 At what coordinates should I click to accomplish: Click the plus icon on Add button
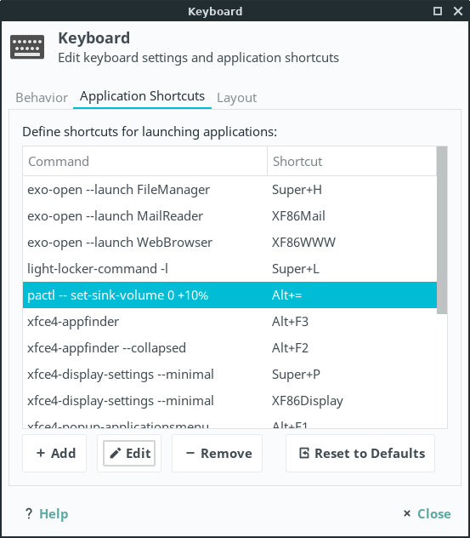pos(41,453)
